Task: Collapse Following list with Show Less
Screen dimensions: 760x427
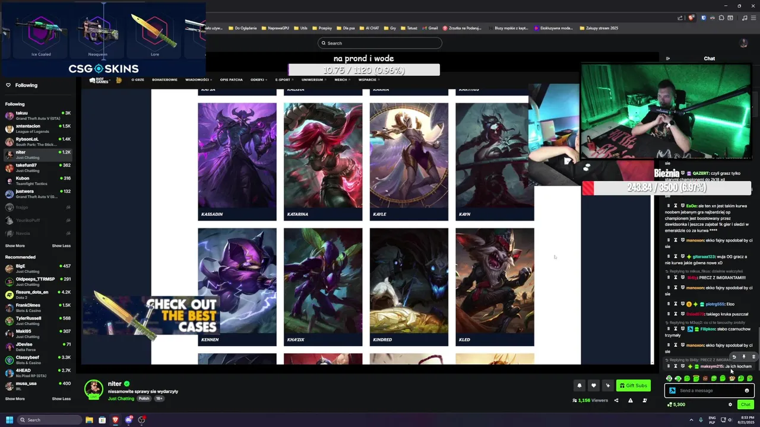Action: (61, 246)
